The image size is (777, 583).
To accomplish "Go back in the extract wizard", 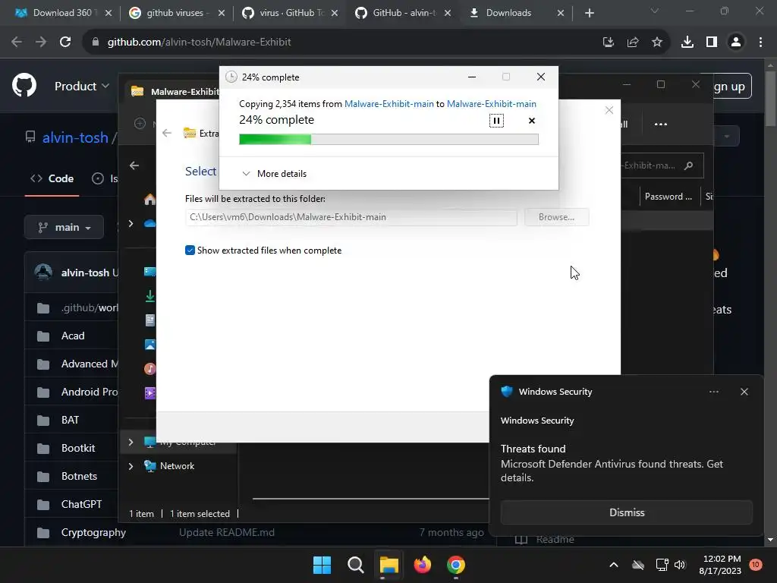I will click(167, 133).
